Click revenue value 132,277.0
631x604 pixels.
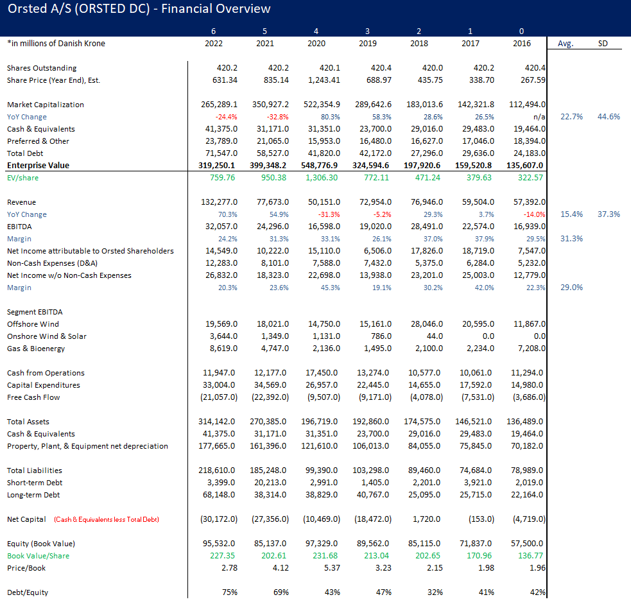click(220, 202)
